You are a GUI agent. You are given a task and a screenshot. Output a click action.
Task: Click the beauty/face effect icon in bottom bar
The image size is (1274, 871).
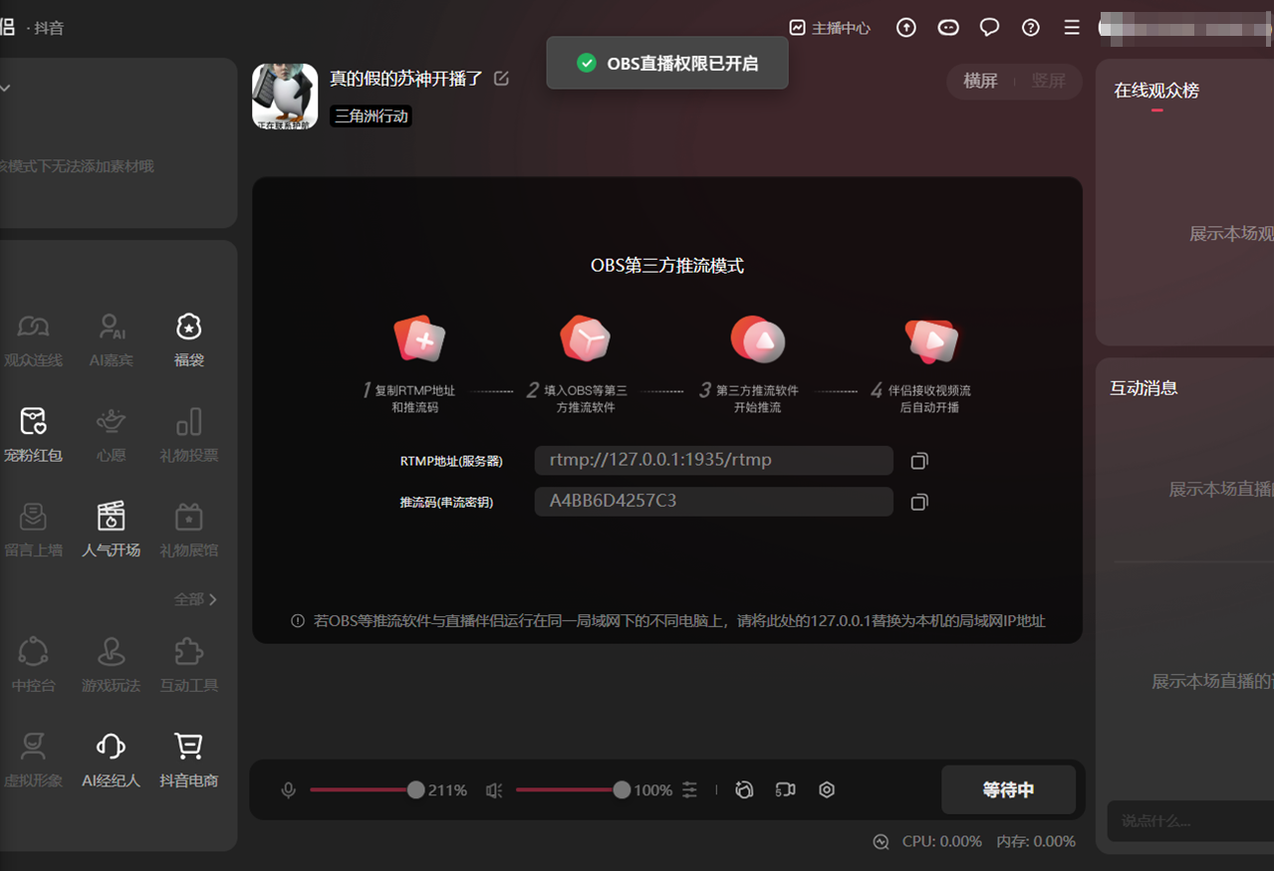click(744, 789)
